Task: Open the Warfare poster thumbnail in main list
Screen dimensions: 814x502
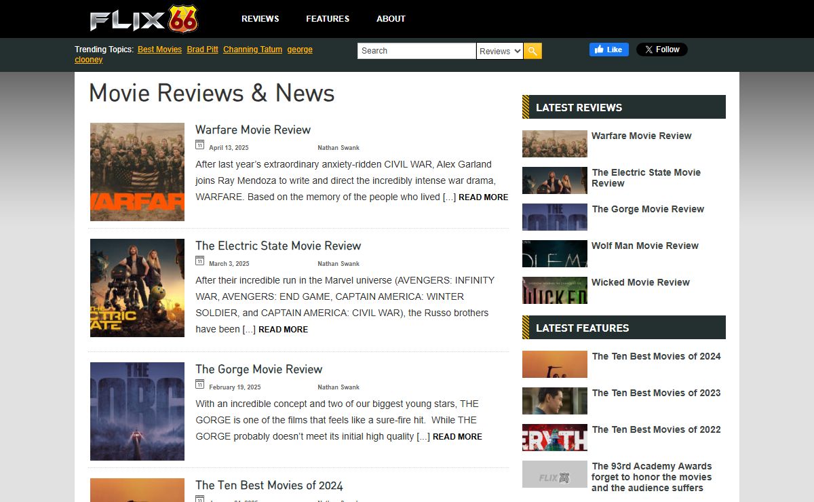Action: pos(137,172)
